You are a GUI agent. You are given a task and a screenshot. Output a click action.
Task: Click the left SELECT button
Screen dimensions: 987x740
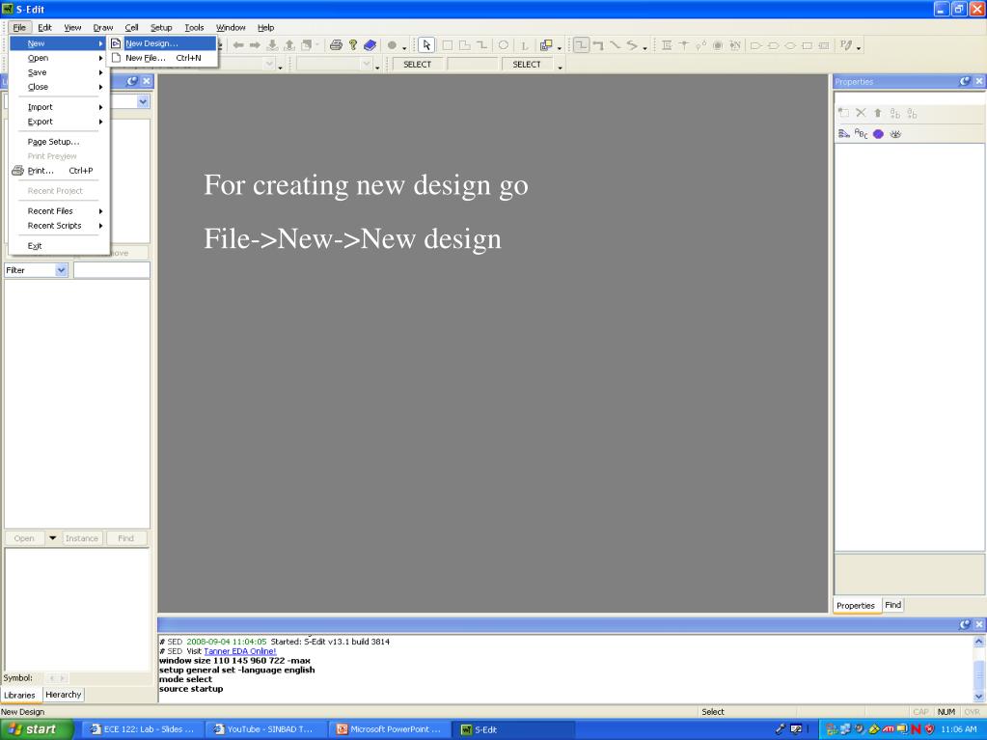coord(418,65)
